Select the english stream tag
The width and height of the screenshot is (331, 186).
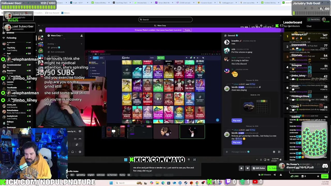[x=91, y=175]
